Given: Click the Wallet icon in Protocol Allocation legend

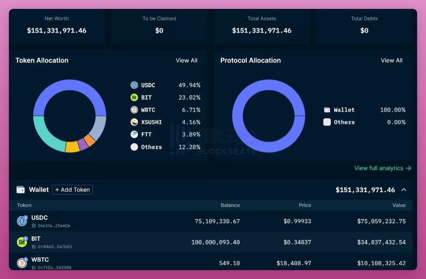Looking at the screenshot, I should (x=327, y=110).
